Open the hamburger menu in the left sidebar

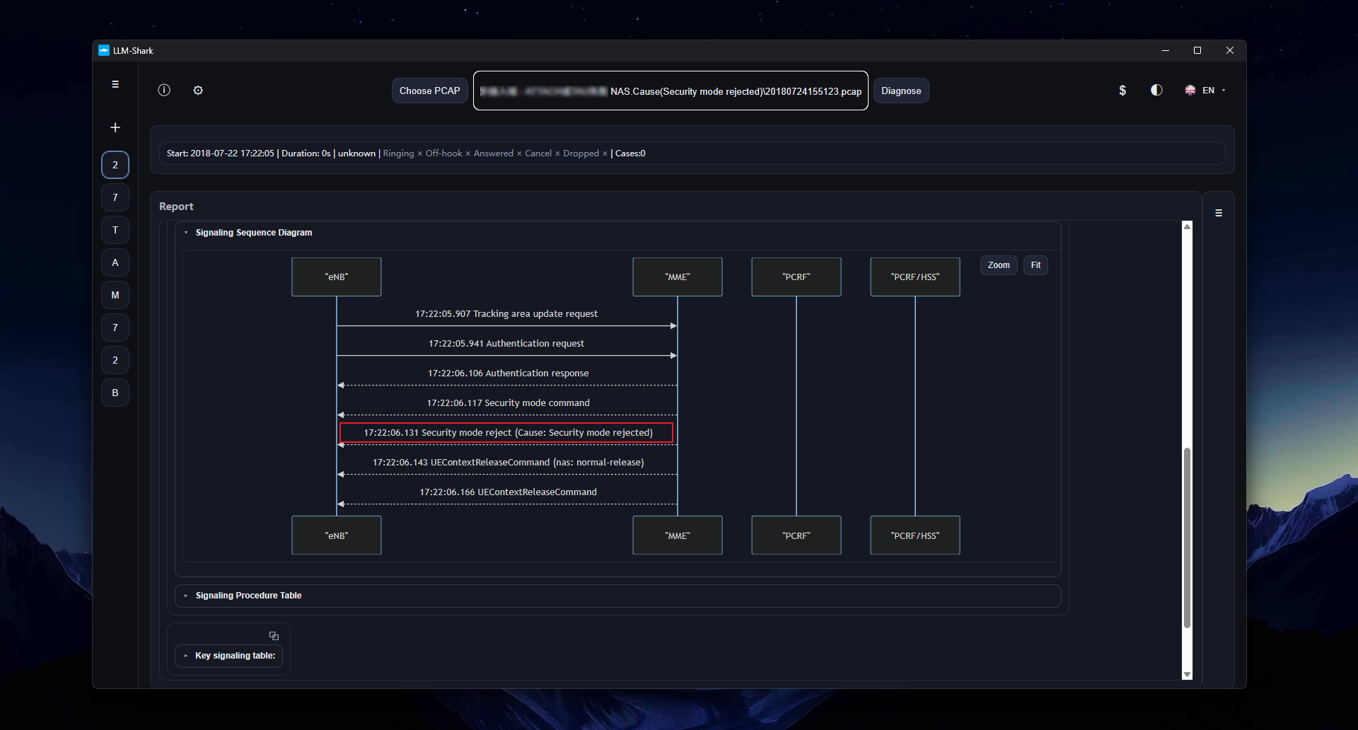[x=115, y=84]
